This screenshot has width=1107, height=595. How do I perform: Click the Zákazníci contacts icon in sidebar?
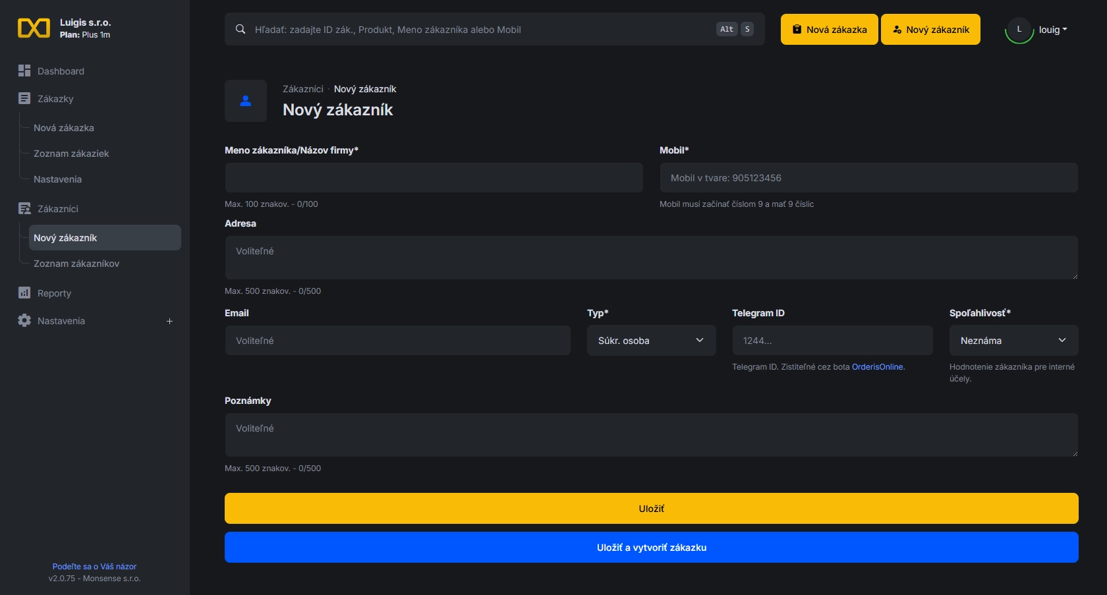(24, 209)
